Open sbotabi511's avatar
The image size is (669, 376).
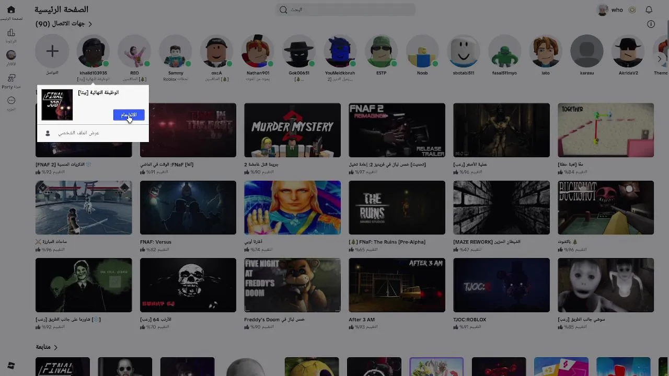click(x=464, y=51)
